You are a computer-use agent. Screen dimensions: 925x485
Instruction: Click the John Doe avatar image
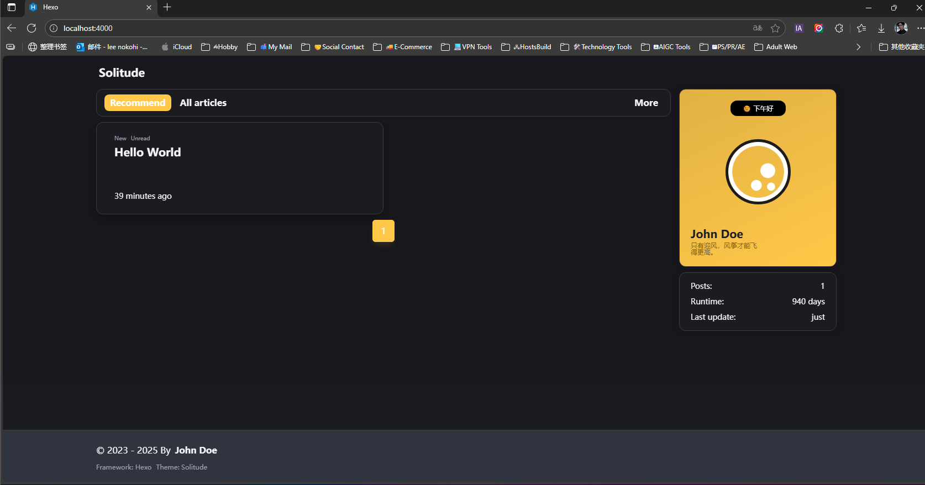(758, 172)
